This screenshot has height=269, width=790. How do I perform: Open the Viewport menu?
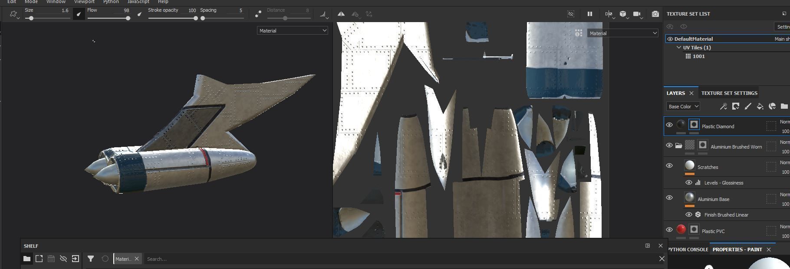point(84,2)
